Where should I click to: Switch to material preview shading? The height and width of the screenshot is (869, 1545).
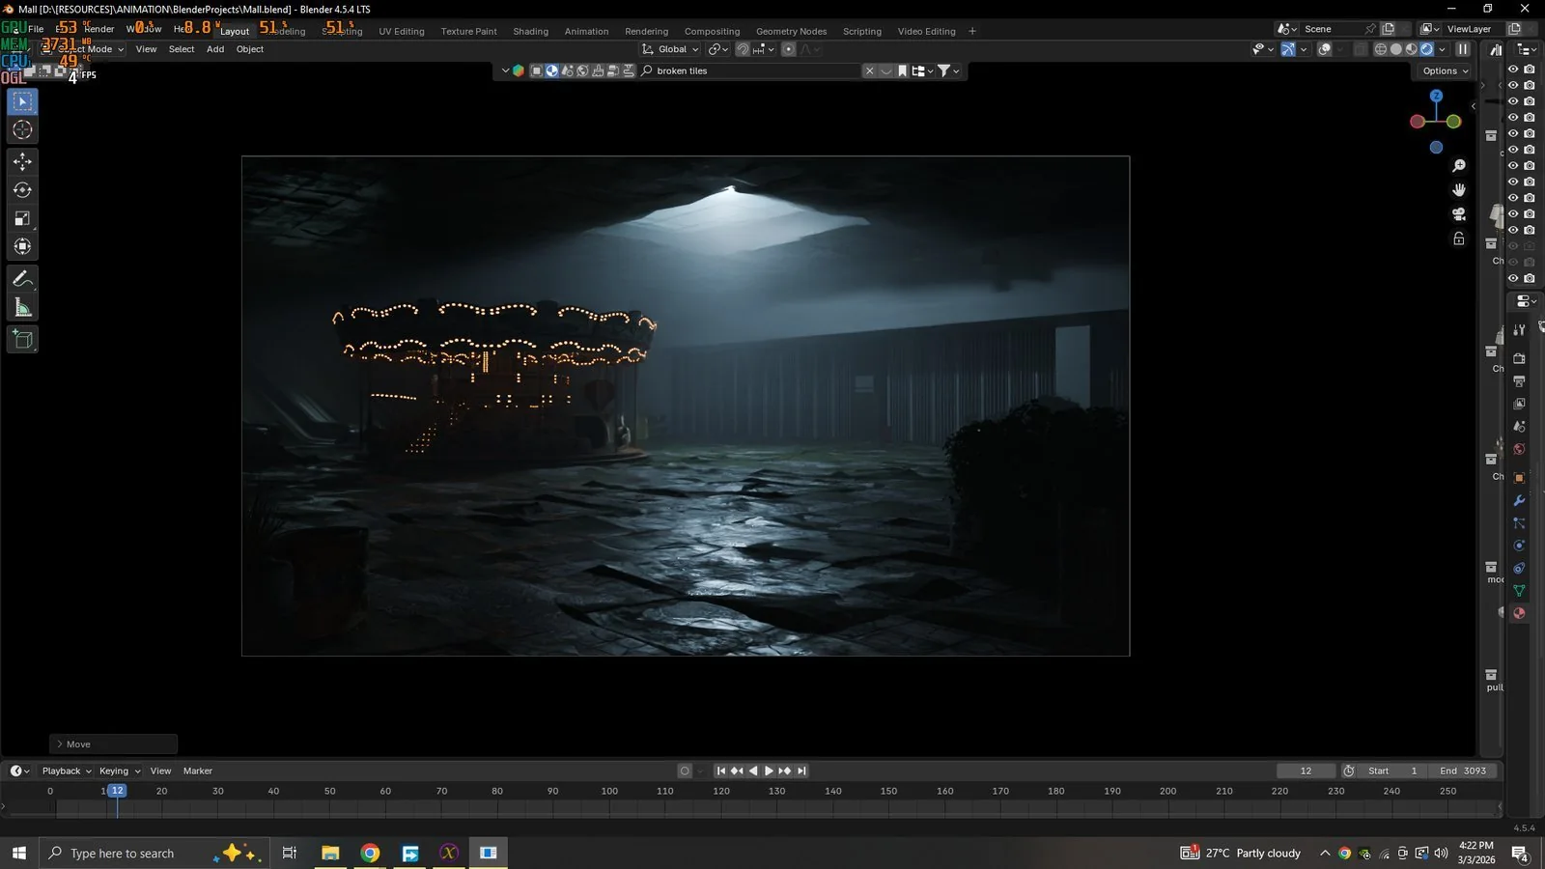[1412, 49]
